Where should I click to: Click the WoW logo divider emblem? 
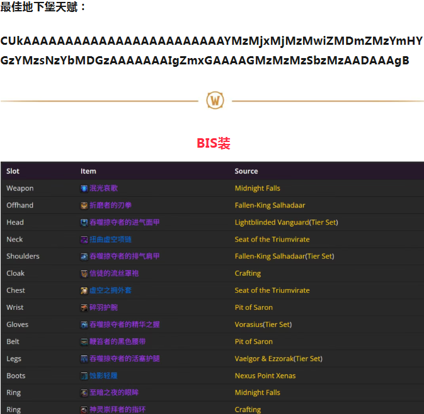(215, 100)
